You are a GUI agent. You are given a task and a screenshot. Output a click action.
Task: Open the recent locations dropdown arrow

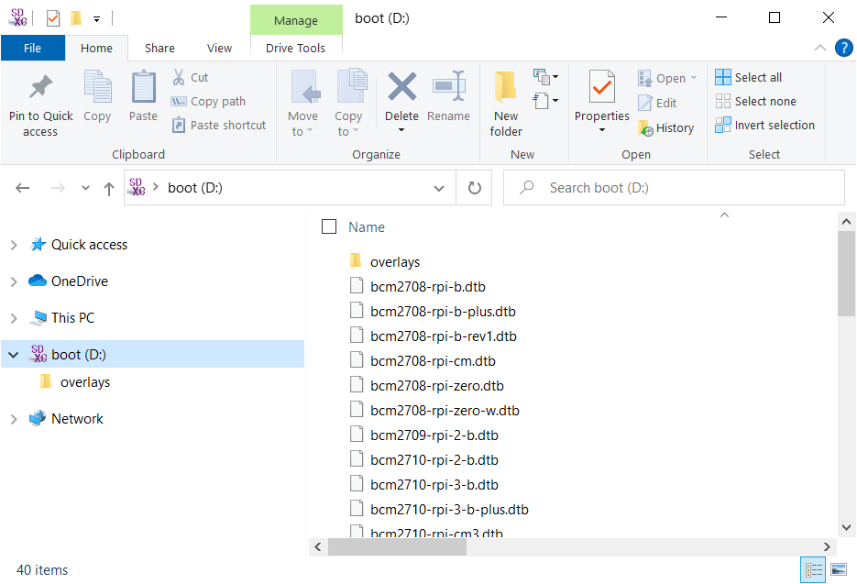pos(85,188)
